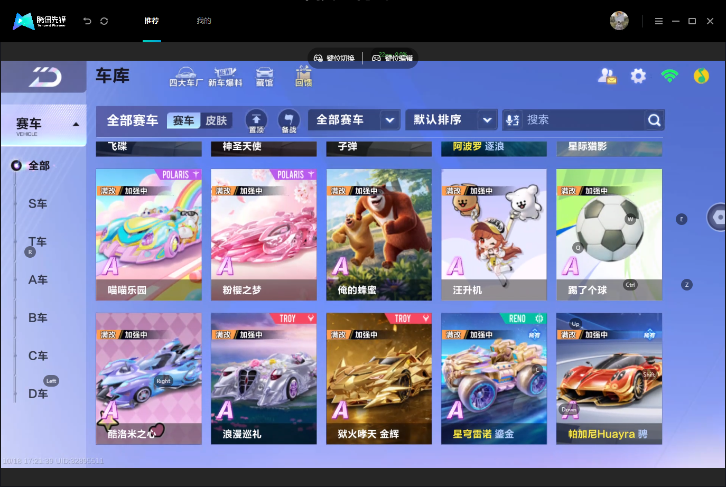
Task: Click the voice input microphone icon
Action: 513,120
